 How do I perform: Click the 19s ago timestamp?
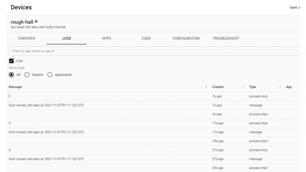(x=218, y=141)
